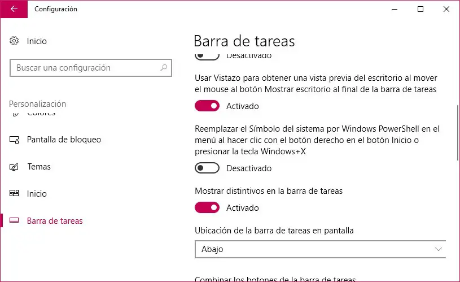Maximize the Configuración window
The image size is (460, 282).
(x=420, y=9)
